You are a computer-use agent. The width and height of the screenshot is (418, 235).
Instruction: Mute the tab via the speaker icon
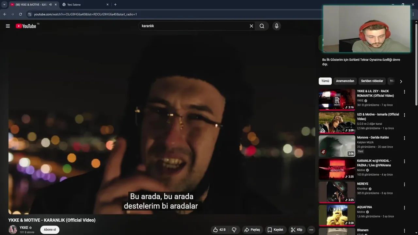(50, 5)
